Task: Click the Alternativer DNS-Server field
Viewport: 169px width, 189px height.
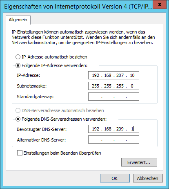Action: click(x=113, y=139)
